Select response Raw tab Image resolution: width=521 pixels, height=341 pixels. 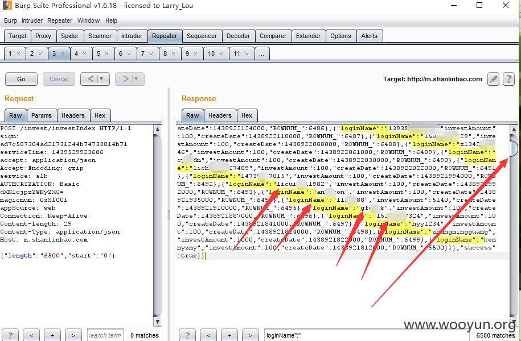(192, 115)
